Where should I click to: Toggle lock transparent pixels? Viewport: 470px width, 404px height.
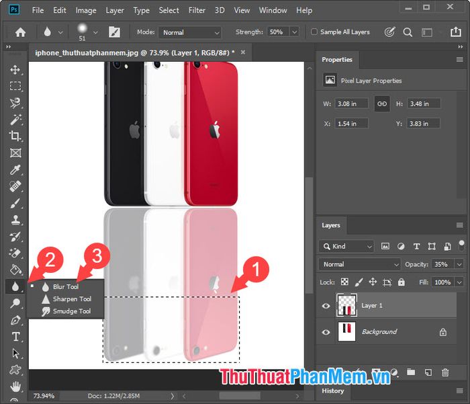click(x=344, y=282)
